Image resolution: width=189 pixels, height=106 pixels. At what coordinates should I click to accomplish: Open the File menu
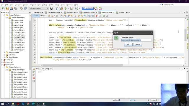point(2,5)
